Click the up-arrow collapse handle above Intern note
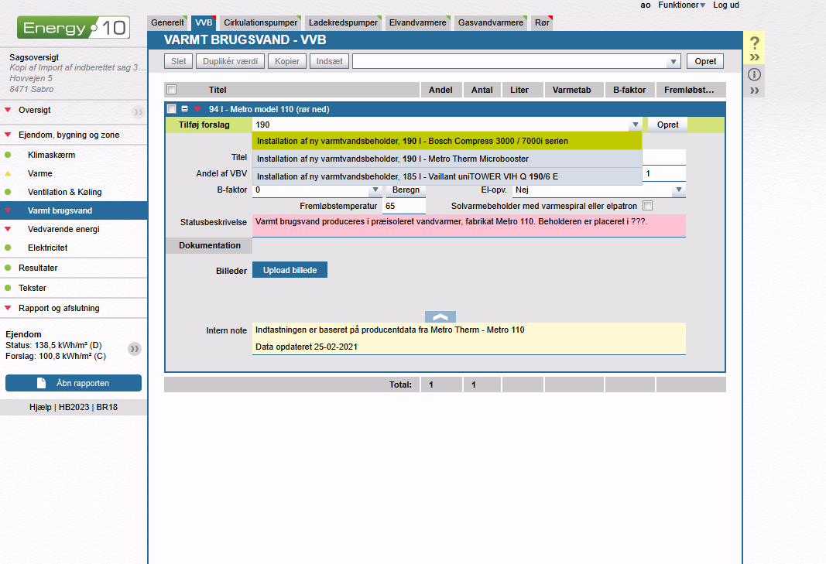Screen dimensions: 826x564 pyautogui.click(x=440, y=316)
